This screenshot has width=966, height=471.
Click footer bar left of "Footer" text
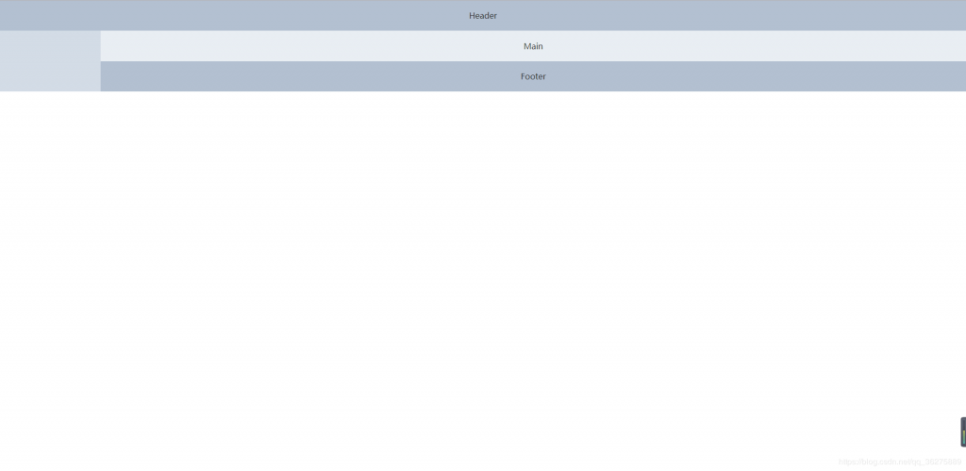coord(311,76)
